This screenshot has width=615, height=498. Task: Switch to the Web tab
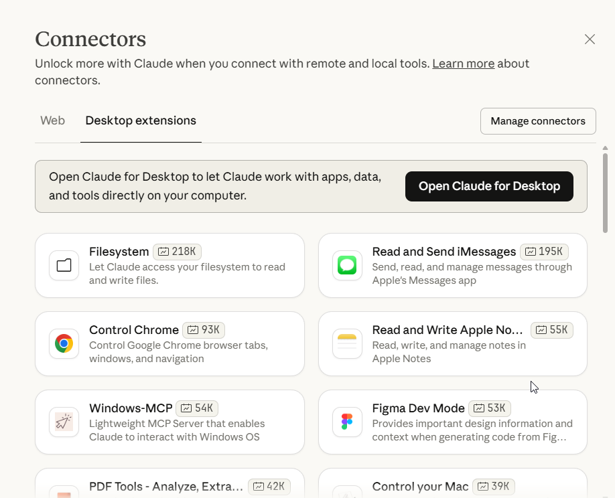click(52, 121)
